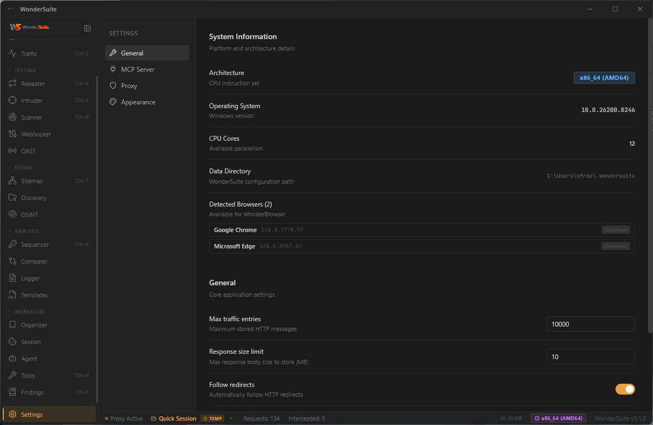Open the Appearance settings tab
Viewport: 653px width, 425px height.
coord(147,102)
